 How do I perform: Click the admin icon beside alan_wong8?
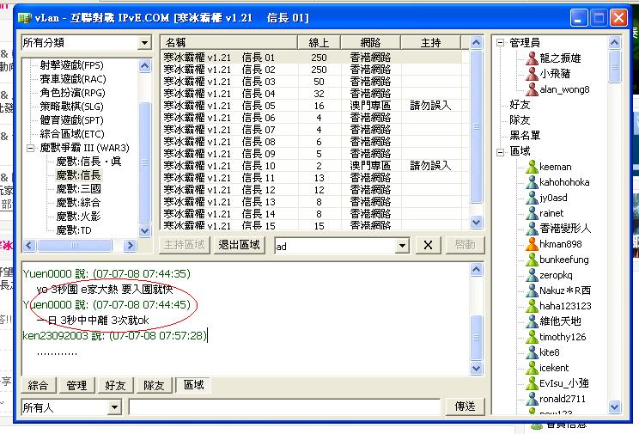(x=532, y=89)
